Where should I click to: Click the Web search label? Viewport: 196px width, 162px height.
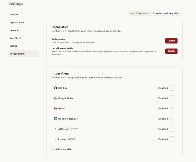pyautogui.click(x=58, y=39)
